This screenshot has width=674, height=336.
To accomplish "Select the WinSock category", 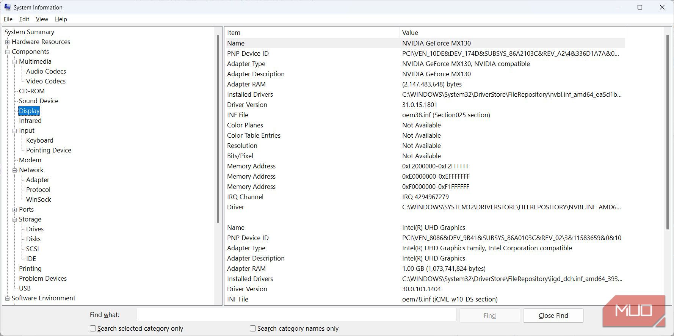I will click(x=39, y=199).
